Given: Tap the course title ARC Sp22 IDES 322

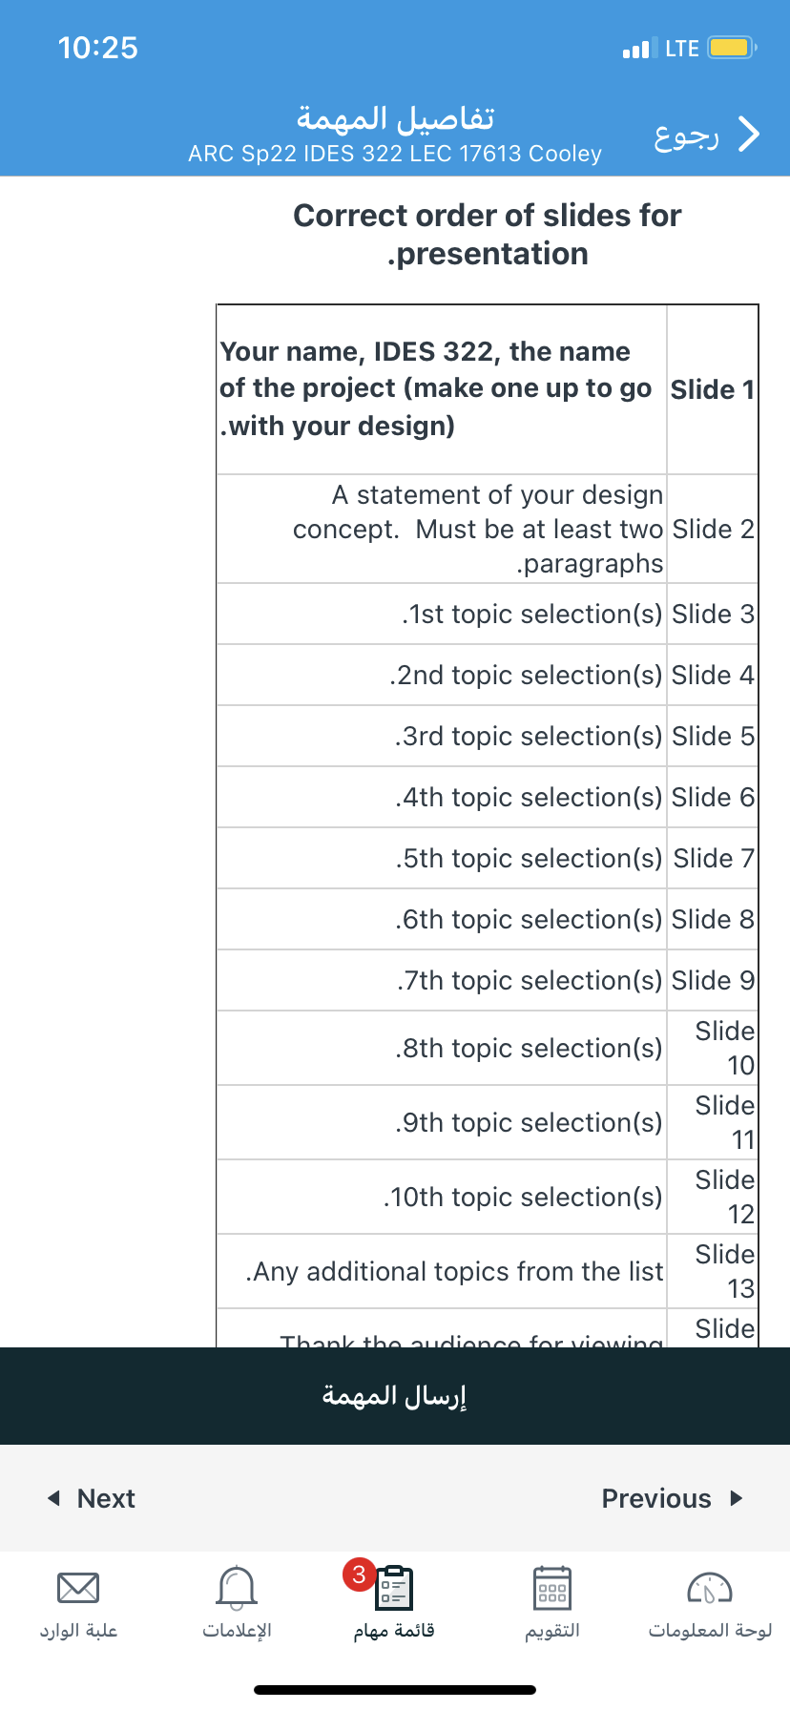Looking at the screenshot, I should [x=395, y=154].
